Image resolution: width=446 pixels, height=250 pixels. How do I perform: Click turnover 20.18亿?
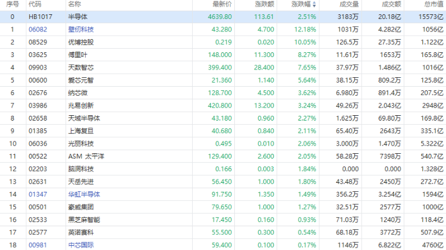[390, 17]
